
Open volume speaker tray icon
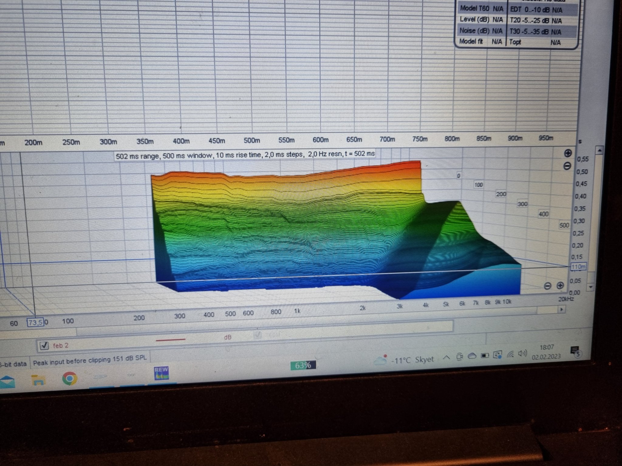click(x=522, y=353)
